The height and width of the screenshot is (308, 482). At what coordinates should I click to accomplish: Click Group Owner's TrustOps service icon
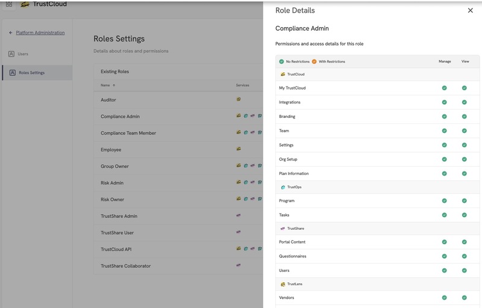246,165
